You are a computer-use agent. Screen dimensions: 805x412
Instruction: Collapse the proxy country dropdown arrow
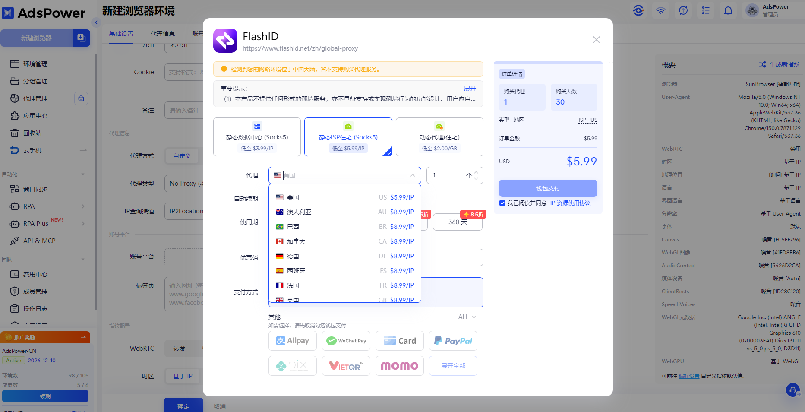(413, 175)
